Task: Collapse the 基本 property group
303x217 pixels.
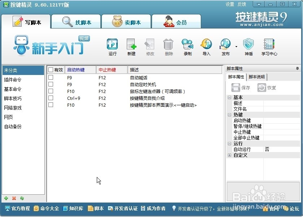Action: click(x=229, y=97)
